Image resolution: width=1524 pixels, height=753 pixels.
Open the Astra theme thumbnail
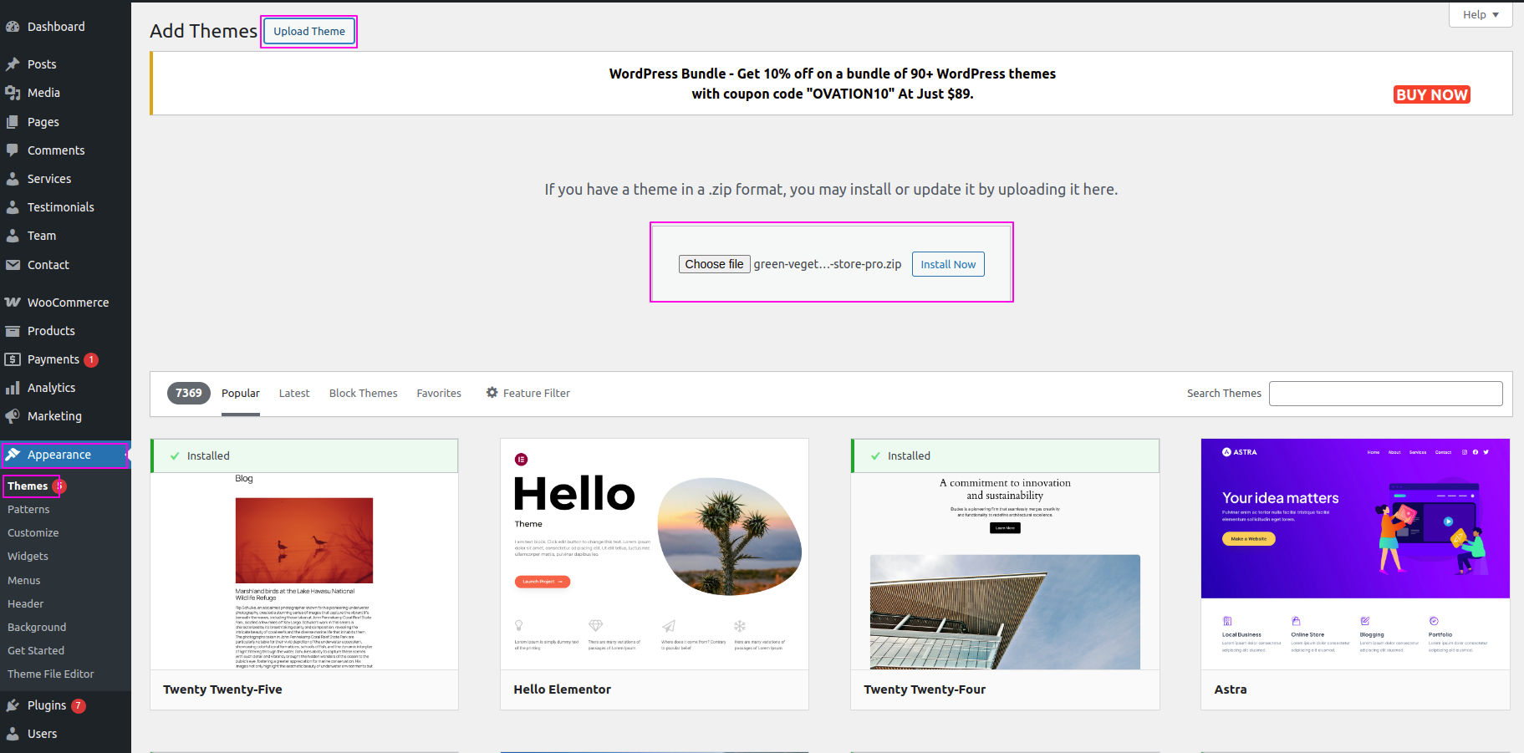point(1355,554)
